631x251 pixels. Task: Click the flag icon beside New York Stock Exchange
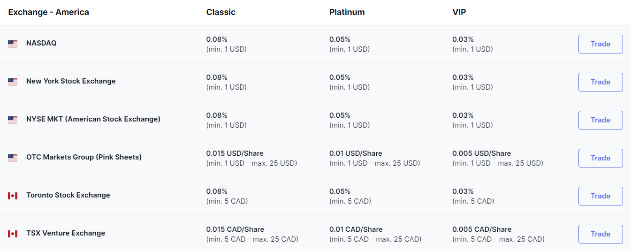[13, 82]
